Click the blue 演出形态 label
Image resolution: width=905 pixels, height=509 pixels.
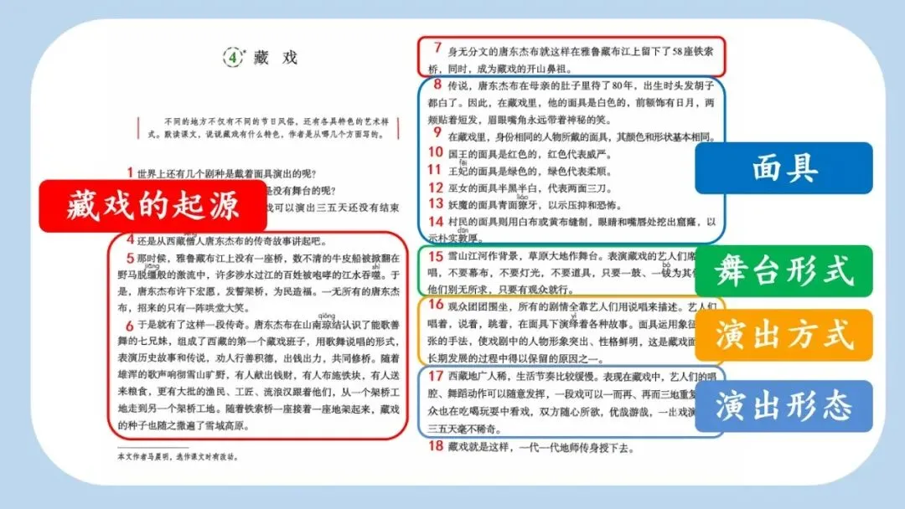click(x=783, y=406)
